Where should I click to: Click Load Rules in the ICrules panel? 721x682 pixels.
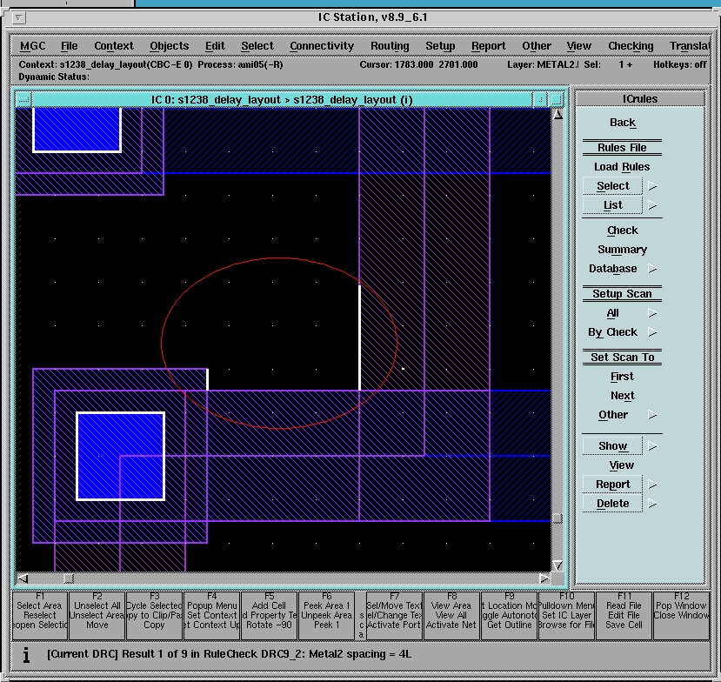click(x=622, y=167)
